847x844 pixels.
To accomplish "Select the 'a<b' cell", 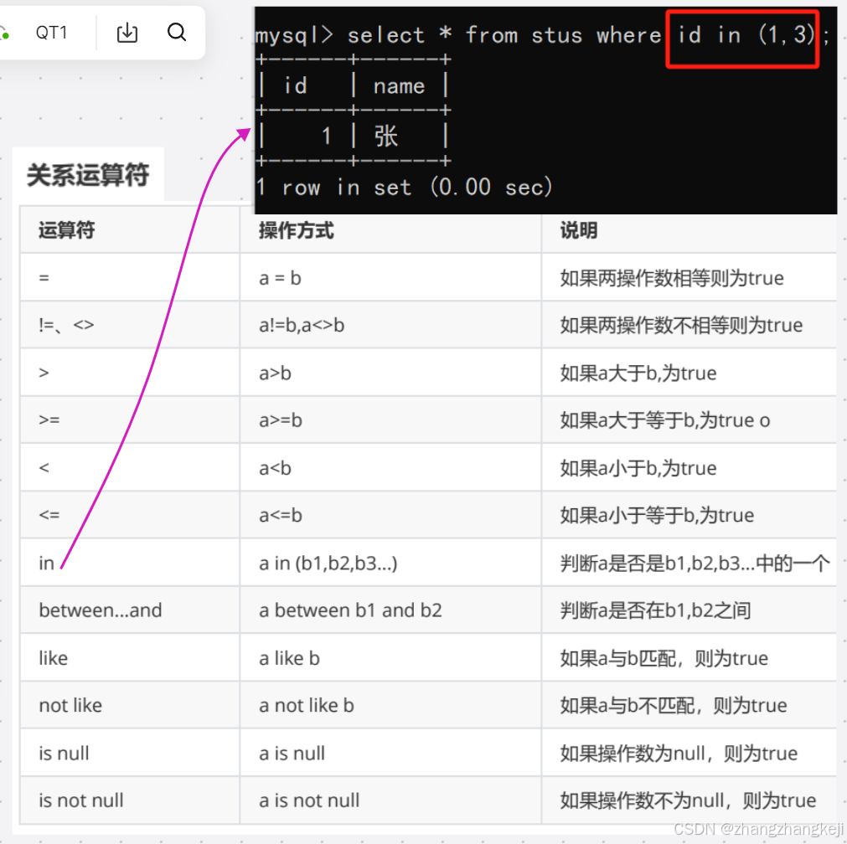I will point(390,467).
